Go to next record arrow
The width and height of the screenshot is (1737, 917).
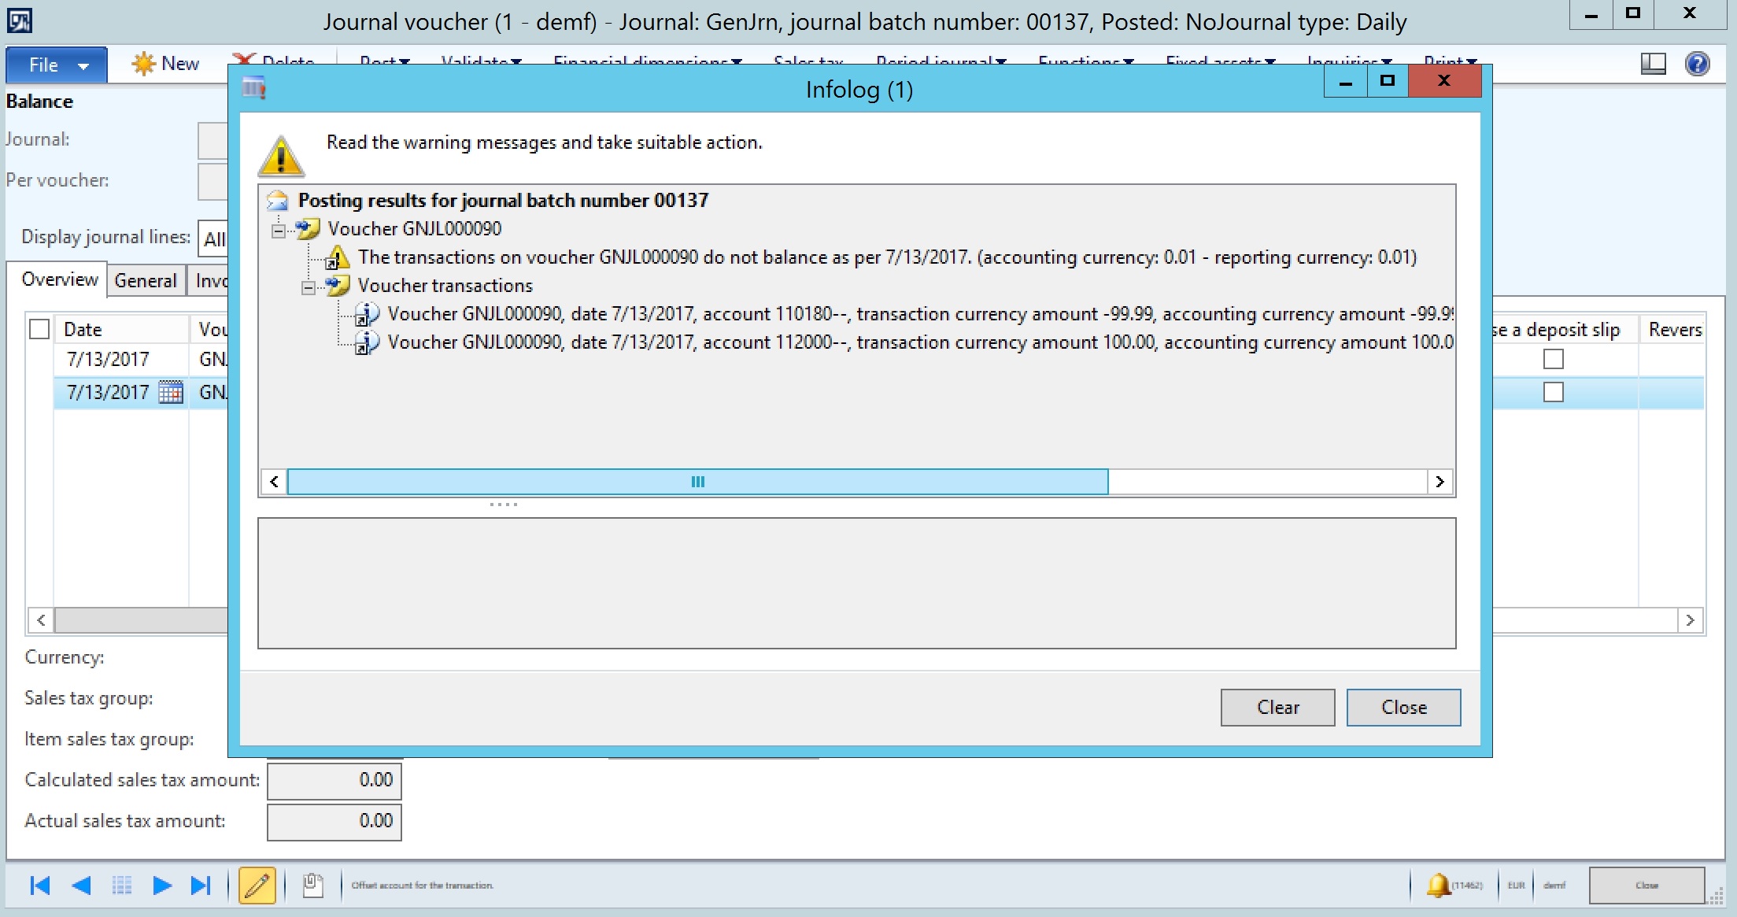click(x=162, y=886)
